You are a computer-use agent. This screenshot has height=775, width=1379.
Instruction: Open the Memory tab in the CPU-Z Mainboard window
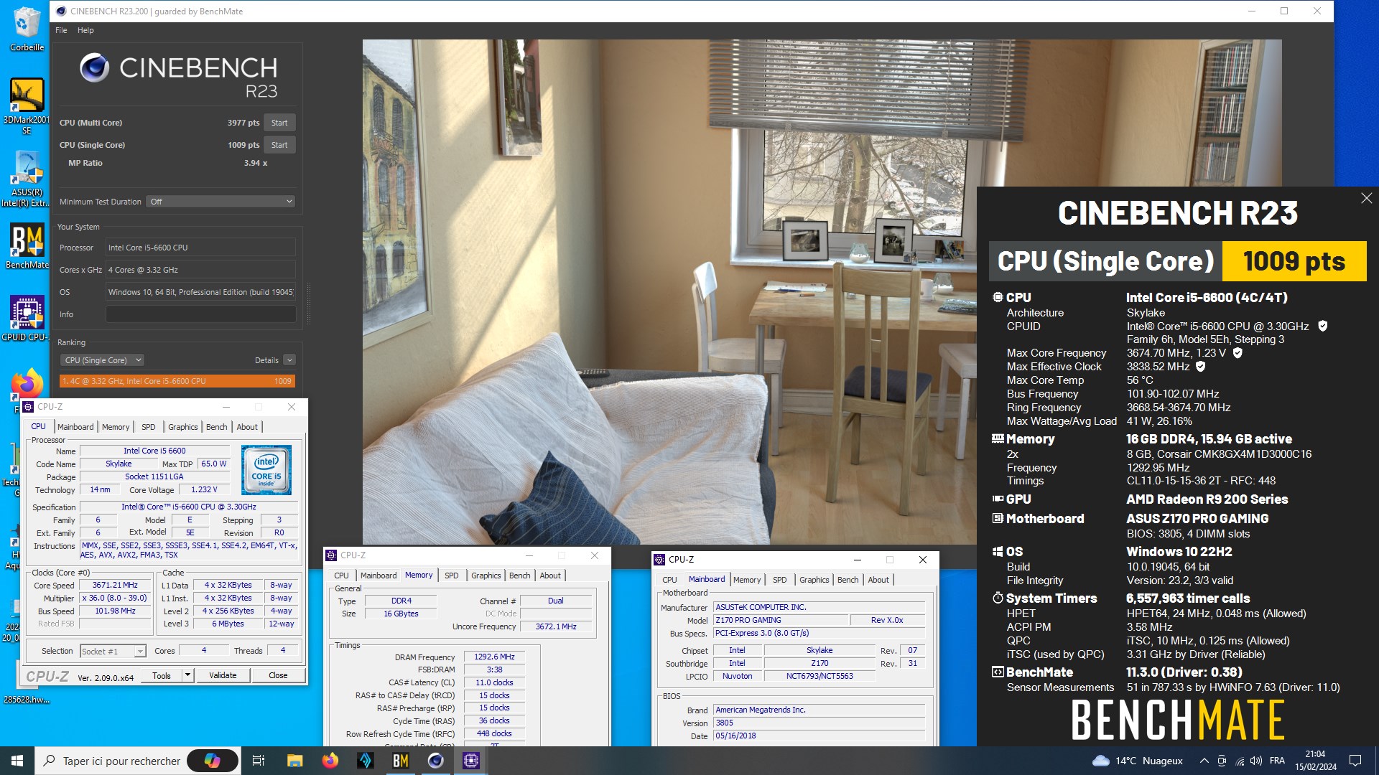747,580
